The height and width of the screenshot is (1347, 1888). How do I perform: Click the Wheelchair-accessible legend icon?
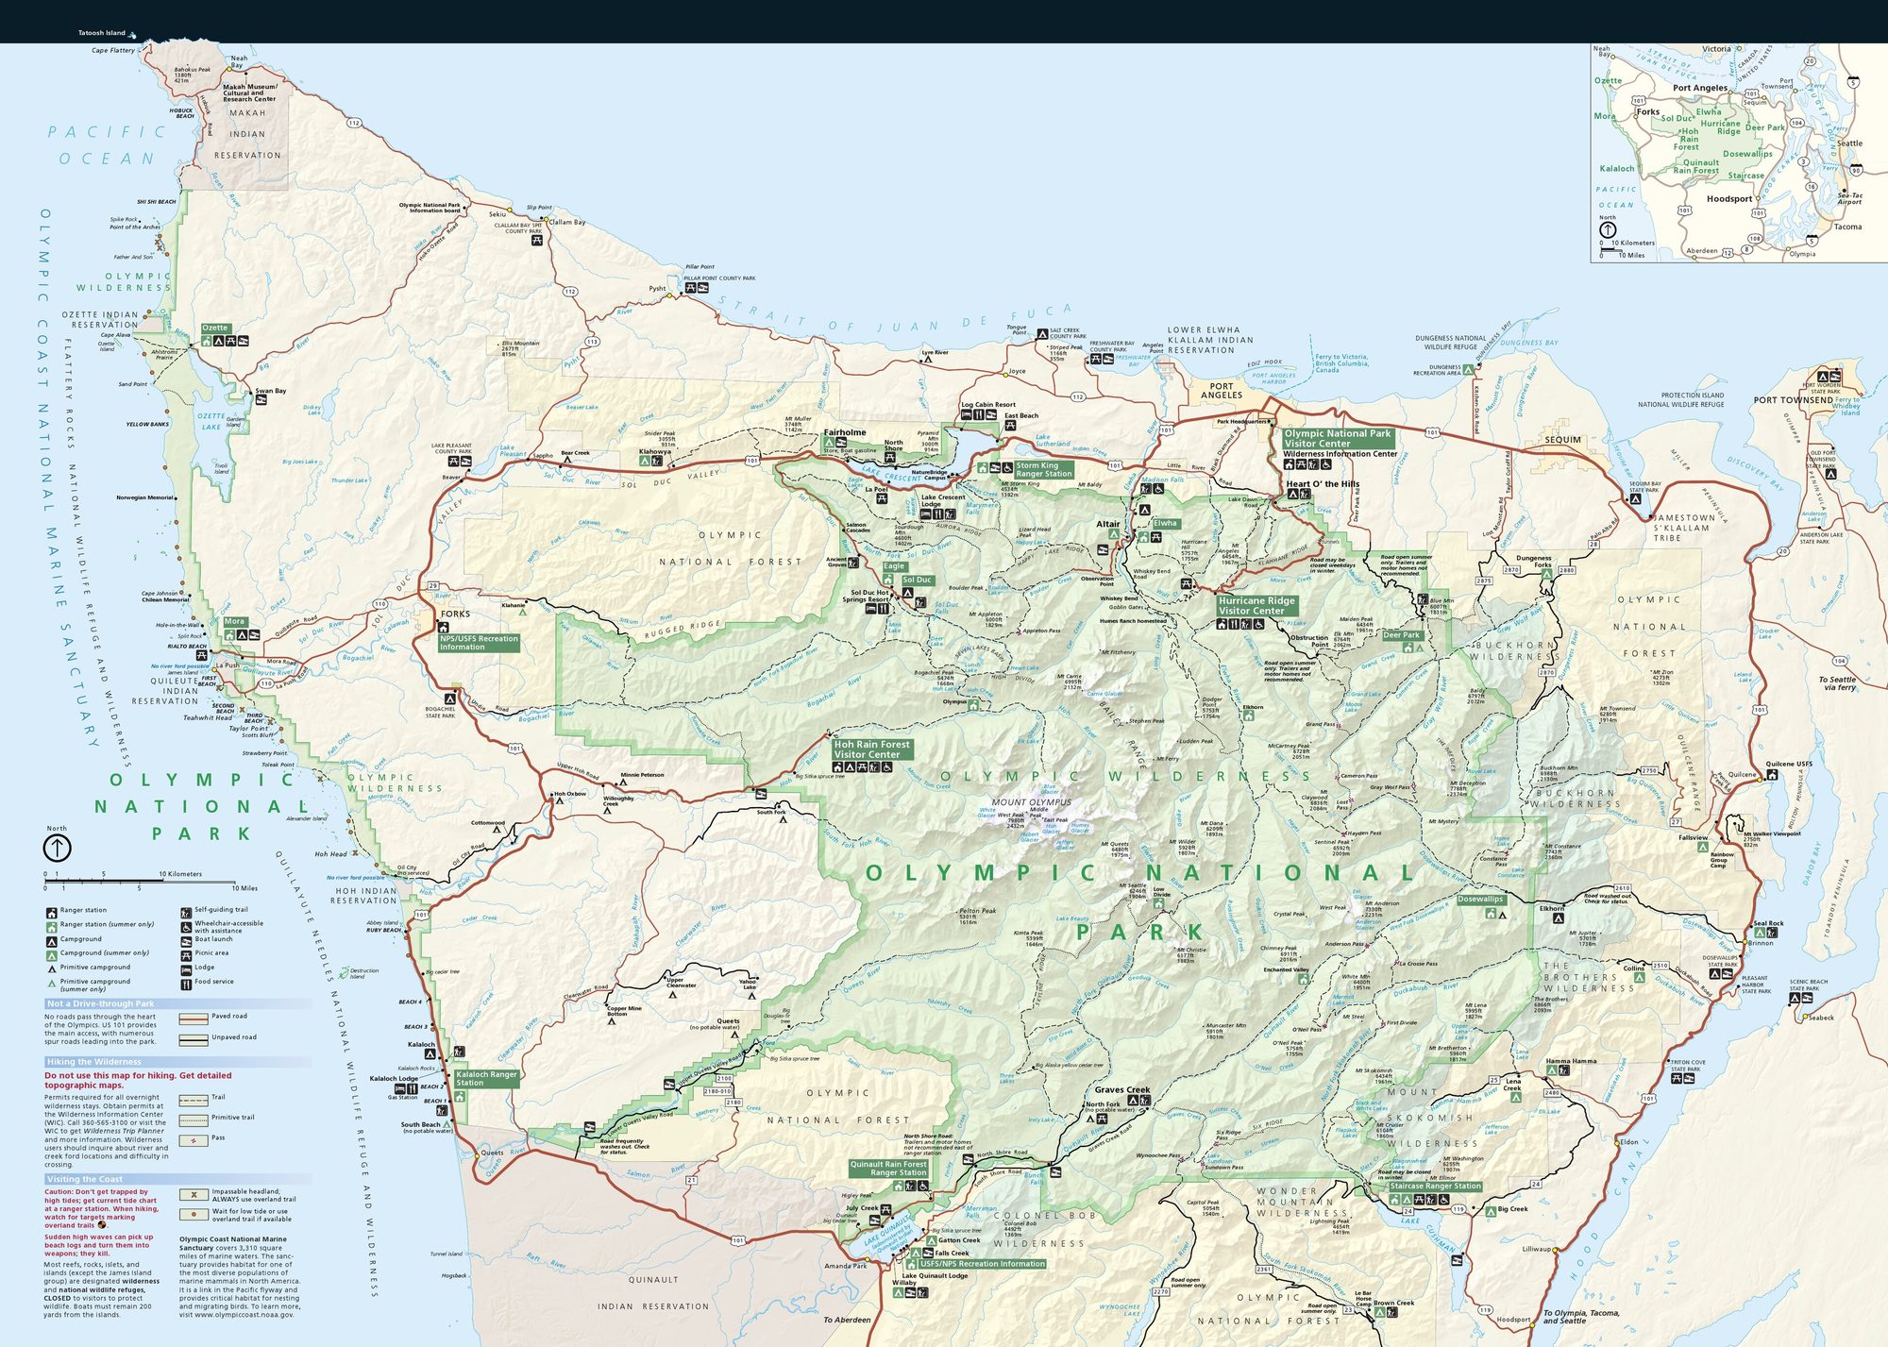(x=186, y=927)
